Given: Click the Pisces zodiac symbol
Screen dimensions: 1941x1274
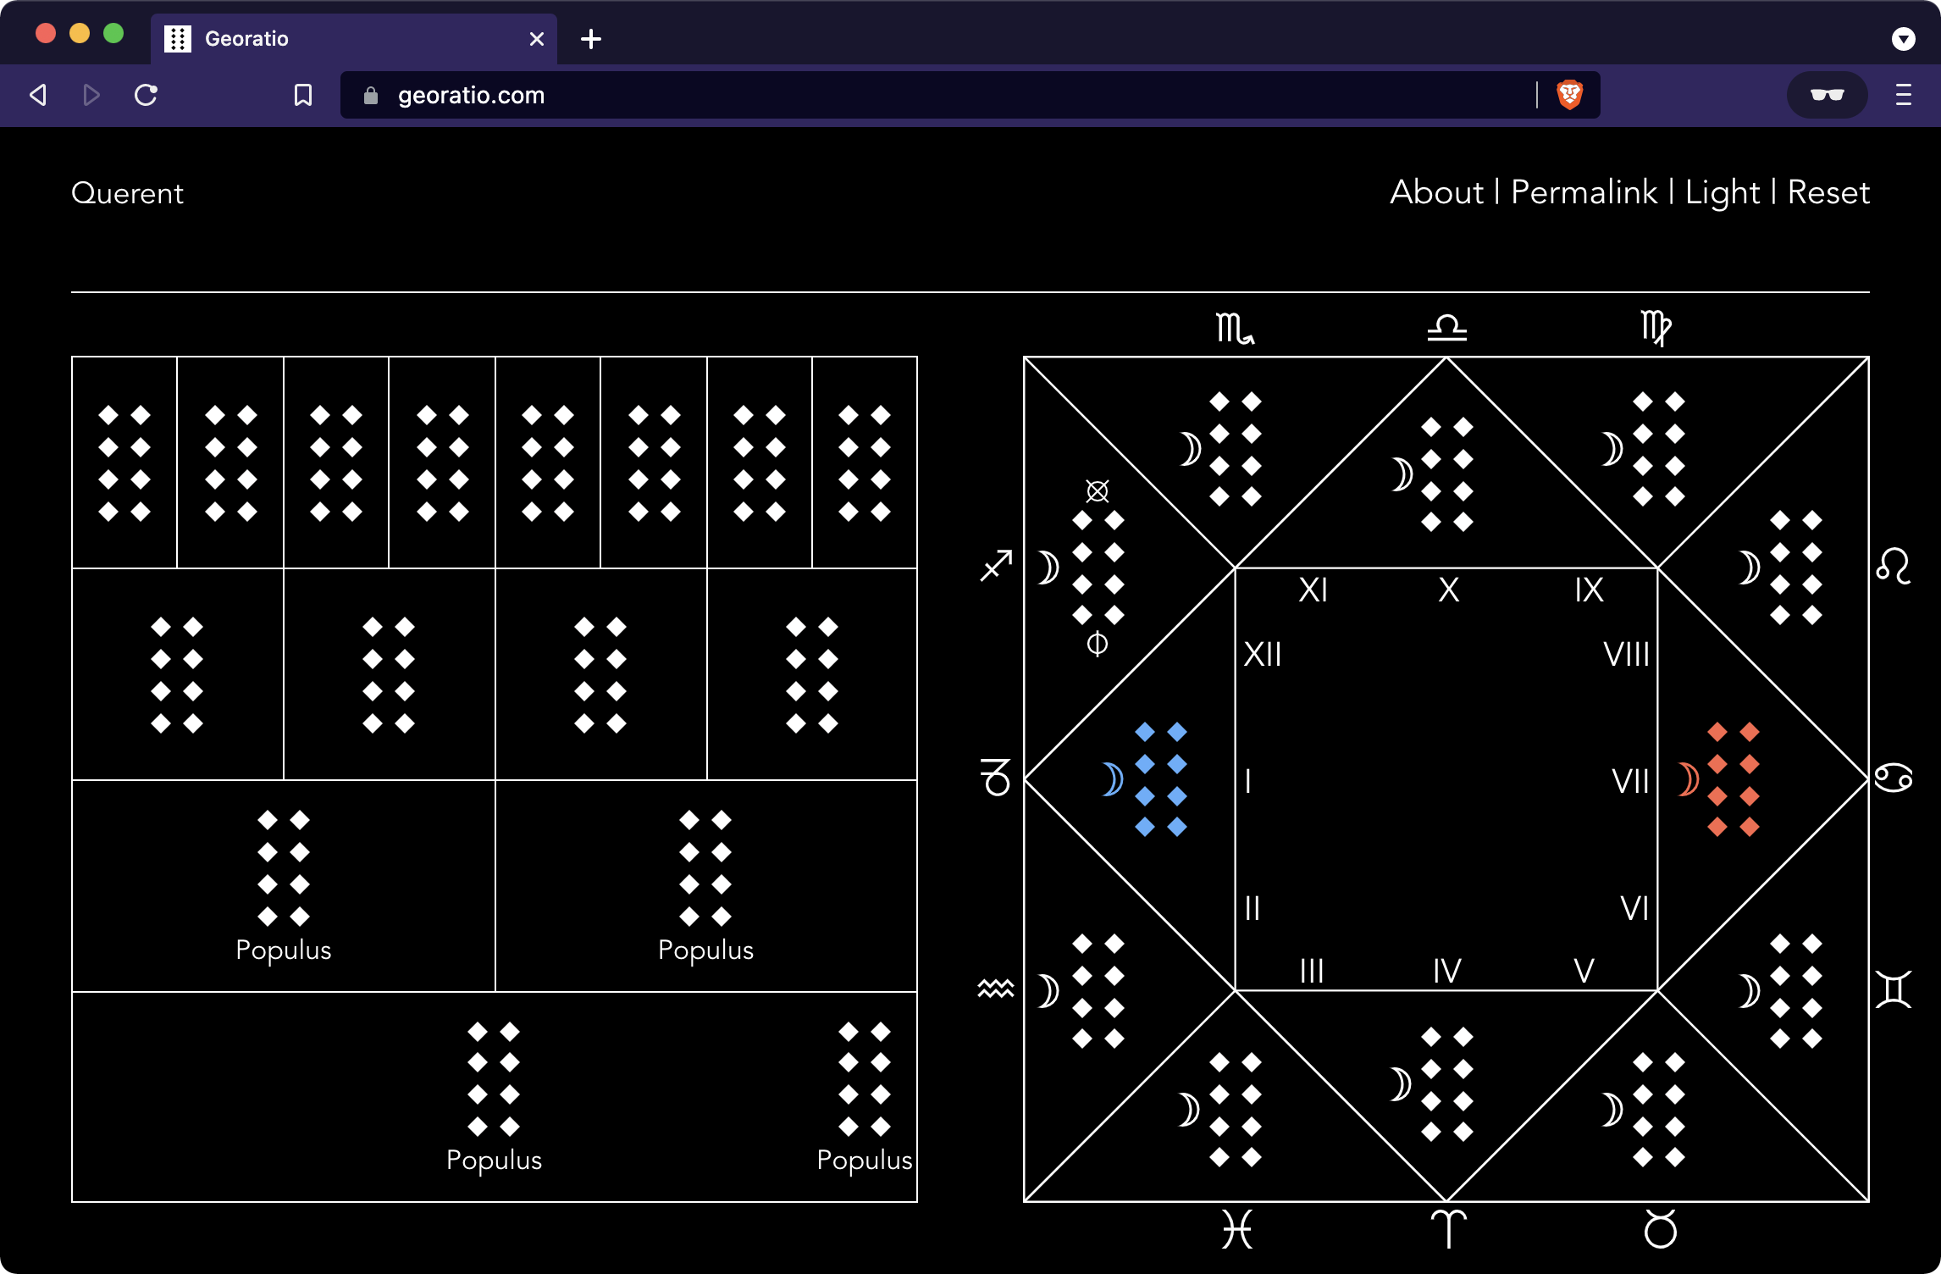Looking at the screenshot, I should tap(1236, 1229).
